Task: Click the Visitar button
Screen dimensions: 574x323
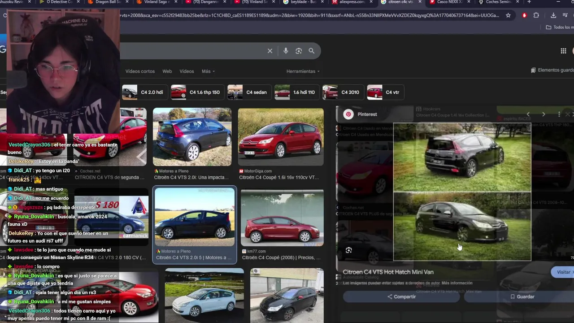Action: coord(563,272)
